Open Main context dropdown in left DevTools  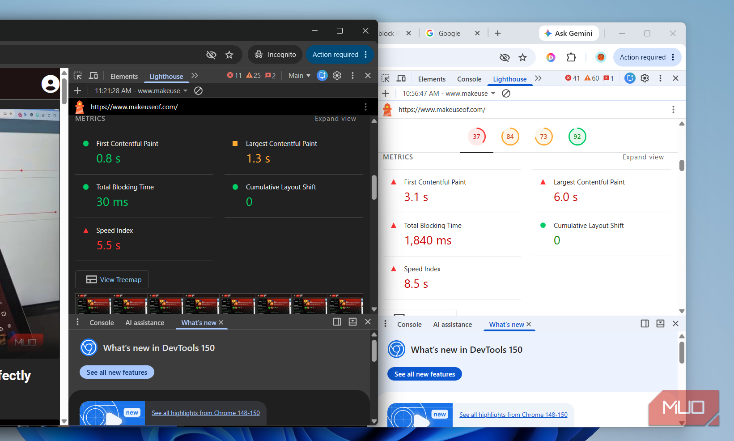tap(299, 76)
